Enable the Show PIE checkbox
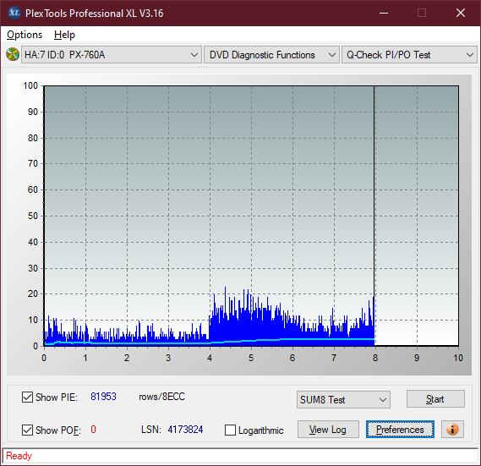Image resolution: width=481 pixels, height=466 pixels. point(27,397)
